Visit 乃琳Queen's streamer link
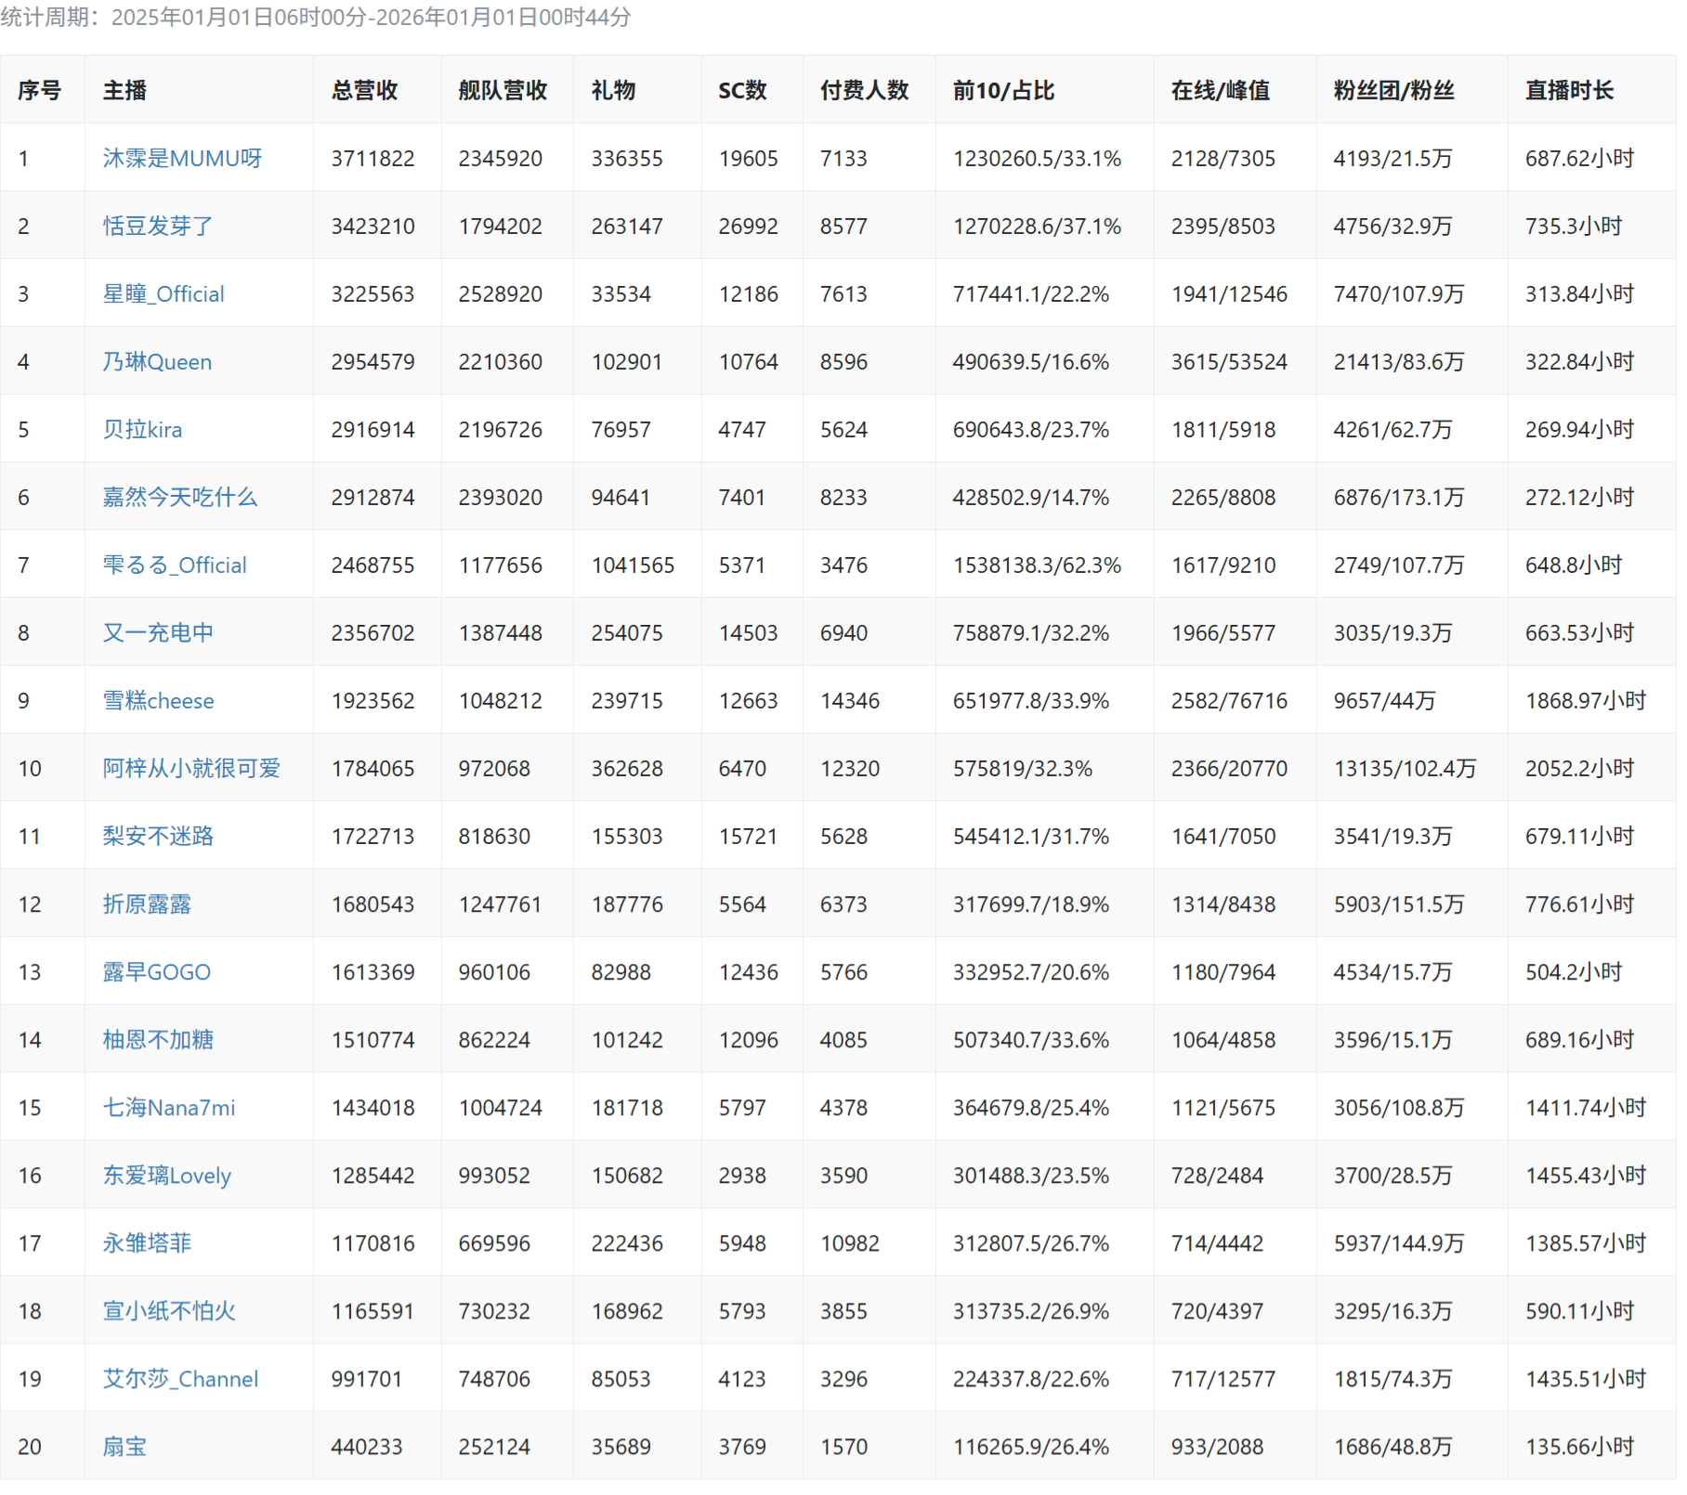Viewport: 1687px width, 1495px height. pos(157,362)
